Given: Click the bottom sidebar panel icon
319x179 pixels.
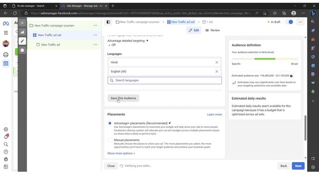Looking at the screenshot, I should [x=6, y=167].
